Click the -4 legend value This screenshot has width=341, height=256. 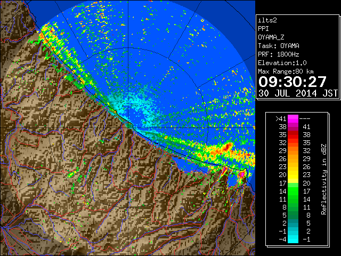point(282,239)
